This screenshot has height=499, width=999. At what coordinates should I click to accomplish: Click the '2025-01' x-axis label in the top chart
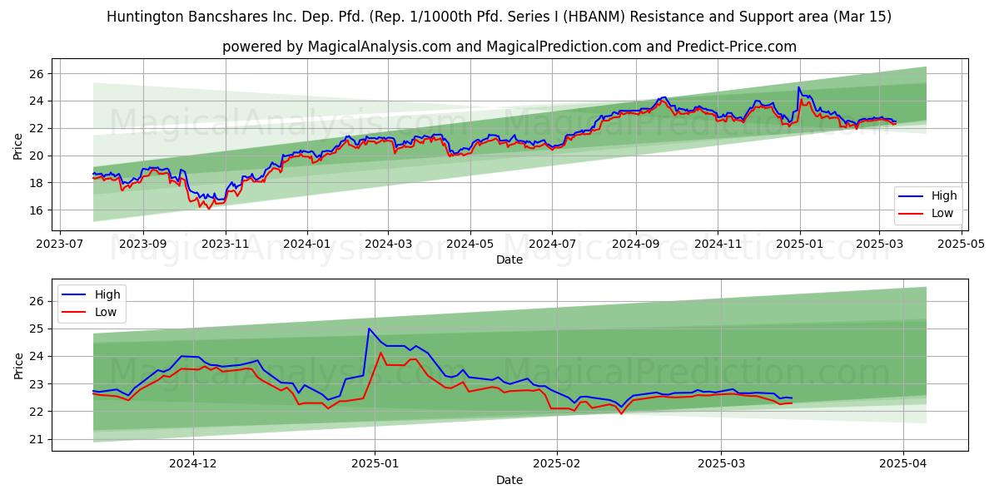[x=799, y=245]
